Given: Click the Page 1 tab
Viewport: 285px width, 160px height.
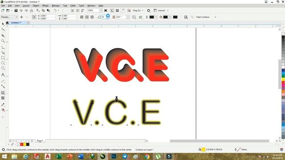Looking at the screenshot, I should 40,141.
